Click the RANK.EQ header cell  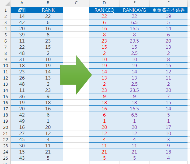coord(104,10)
